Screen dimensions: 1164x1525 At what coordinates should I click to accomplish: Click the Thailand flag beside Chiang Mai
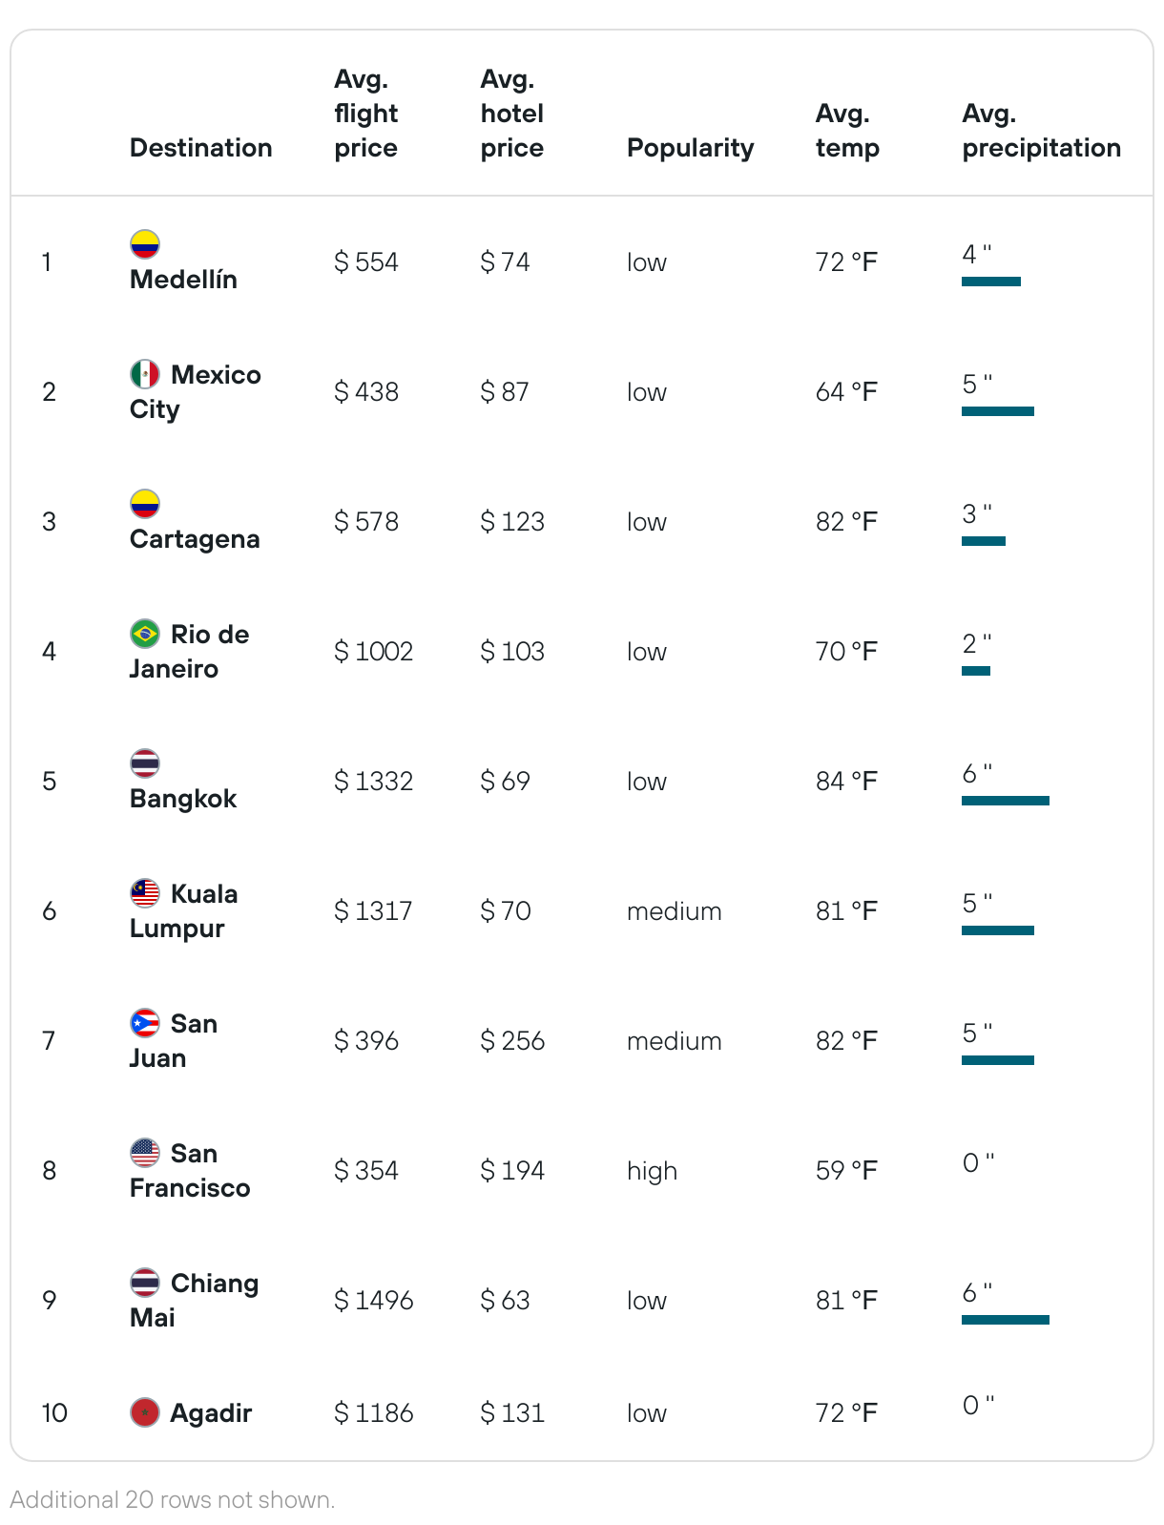[145, 1283]
